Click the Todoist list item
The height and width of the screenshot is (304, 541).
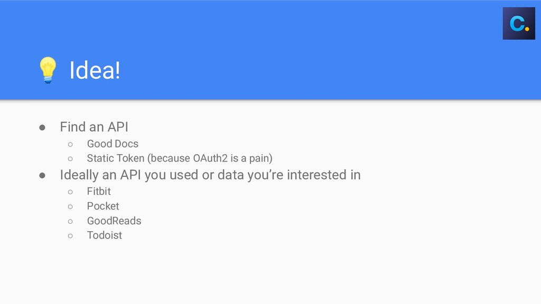point(104,235)
